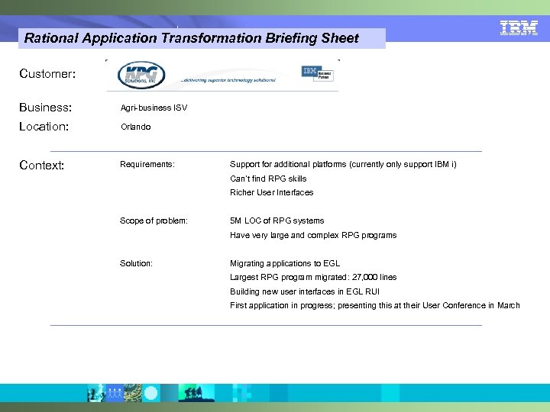Screen dimensions: 550x412
Task: Click the 'Location:' label
Action: click(44, 127)
